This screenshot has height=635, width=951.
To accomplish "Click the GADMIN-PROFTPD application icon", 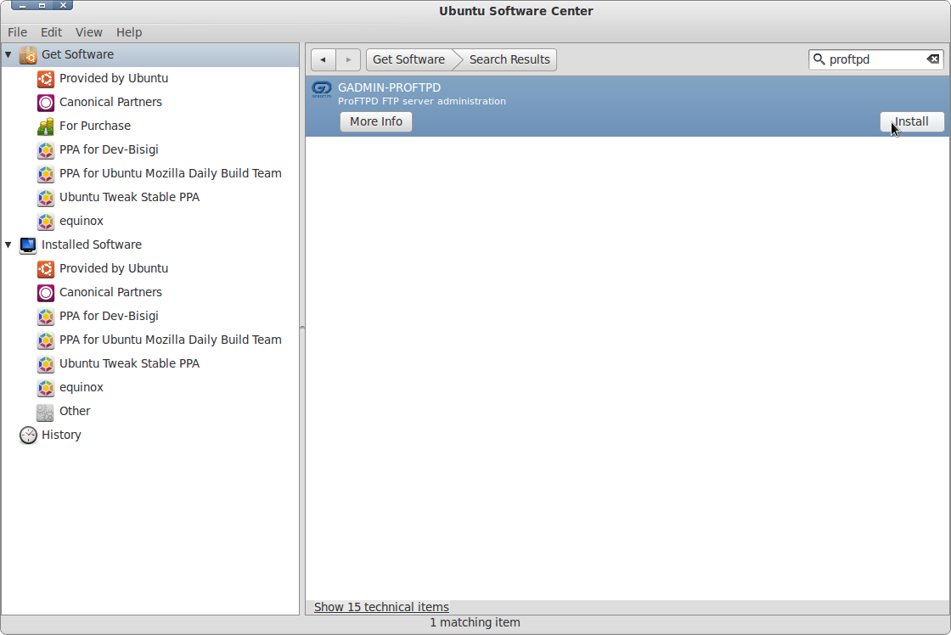I will [322, 90].
